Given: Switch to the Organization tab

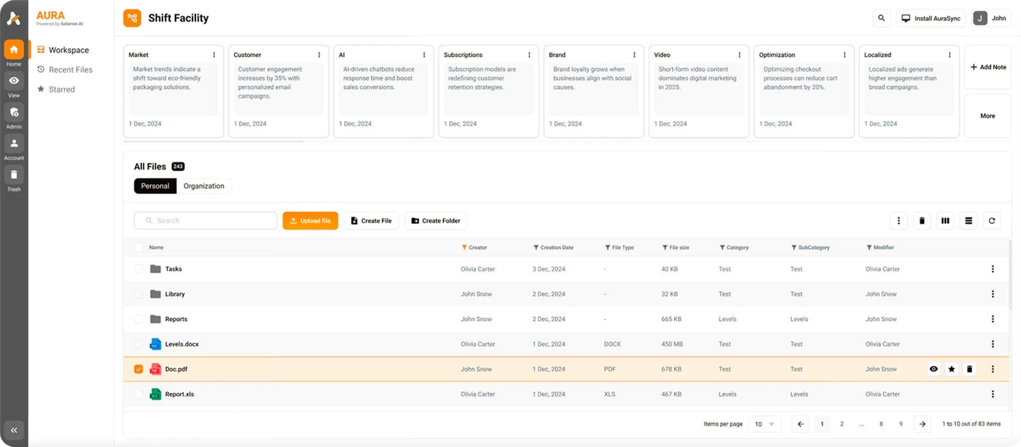Looking at the screenshot, I should [x=203, y=186].
